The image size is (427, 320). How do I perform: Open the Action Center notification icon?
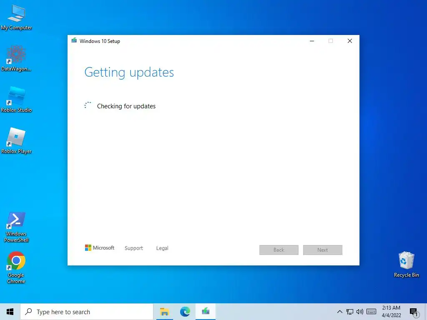(x=414, y=312)
